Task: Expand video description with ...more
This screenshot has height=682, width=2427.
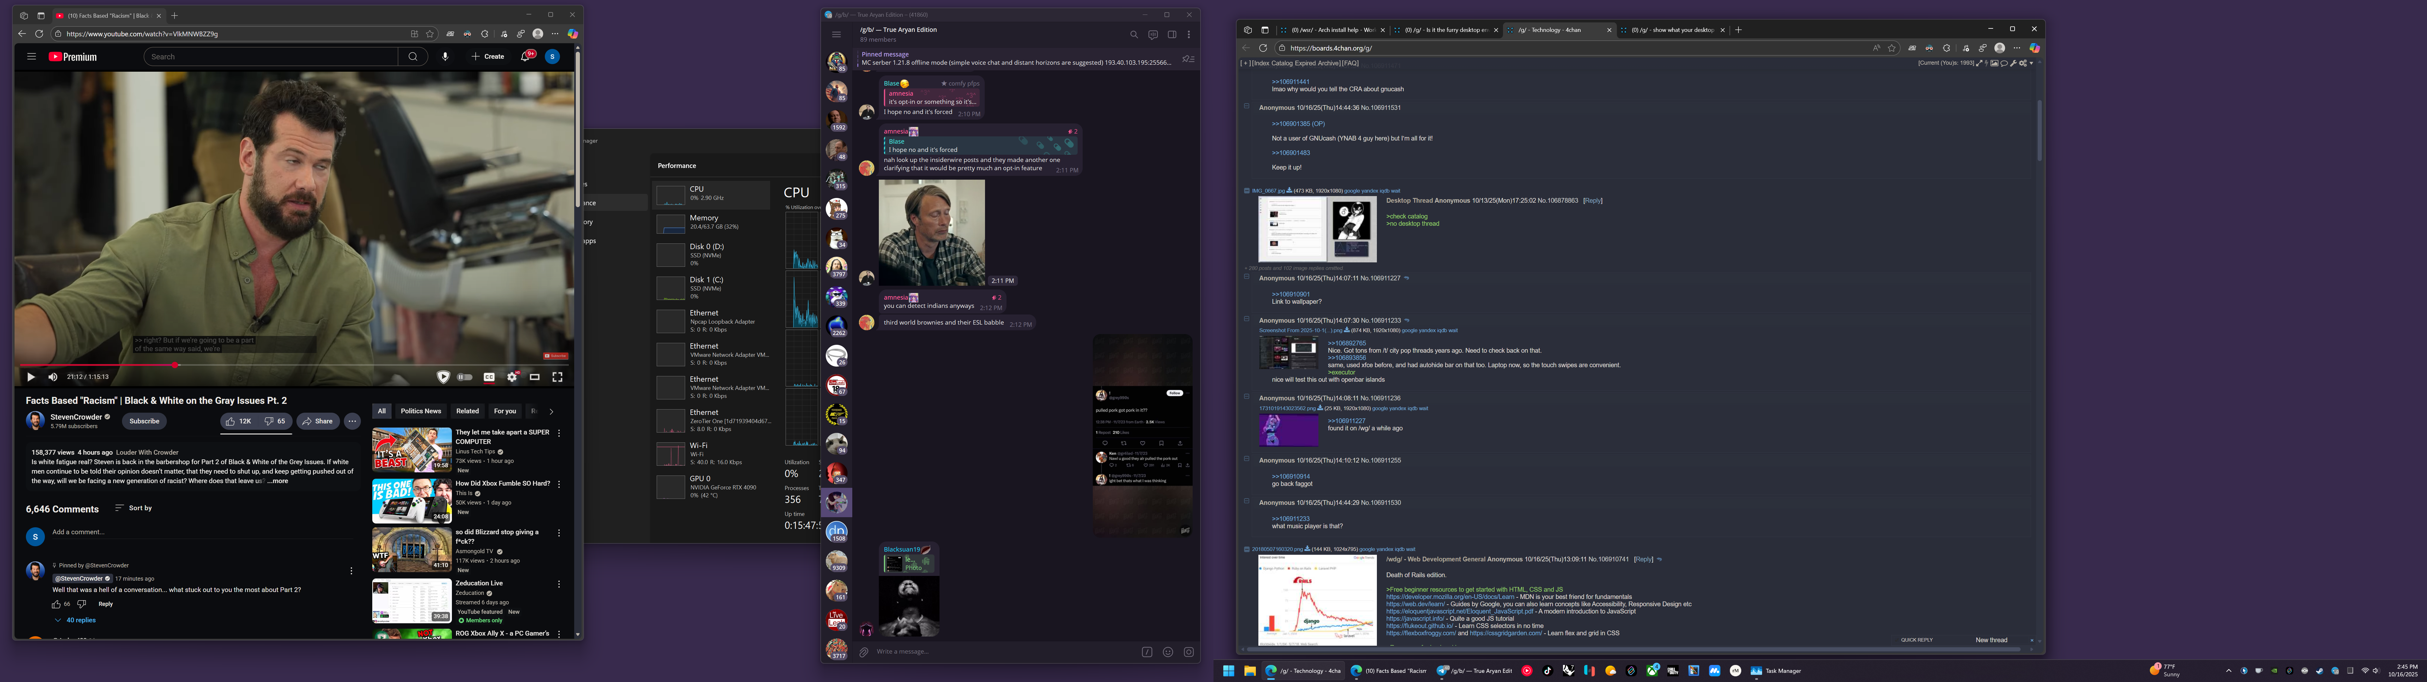Action: [x=278, y=482]
